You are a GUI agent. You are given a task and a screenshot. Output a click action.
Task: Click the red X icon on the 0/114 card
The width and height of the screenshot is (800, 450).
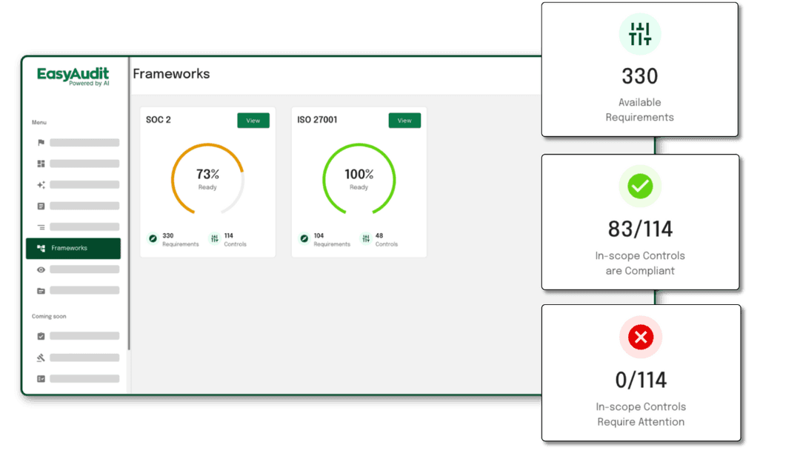point(640,337)
